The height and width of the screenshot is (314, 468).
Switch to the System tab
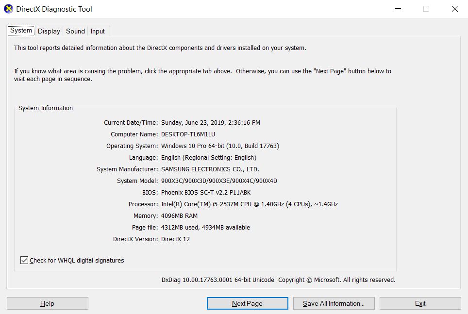tap(21, 31)
